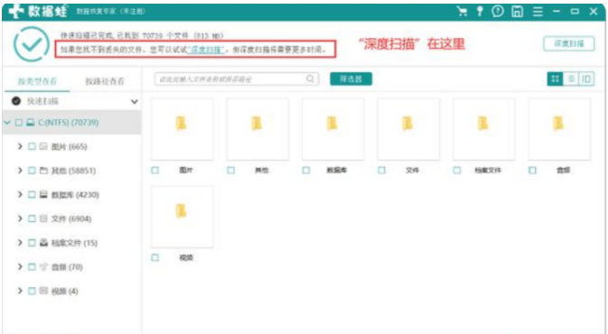Open the help question mark icon
The height and width of the screenshot is (334, 608).
click(x=498, y=11)
